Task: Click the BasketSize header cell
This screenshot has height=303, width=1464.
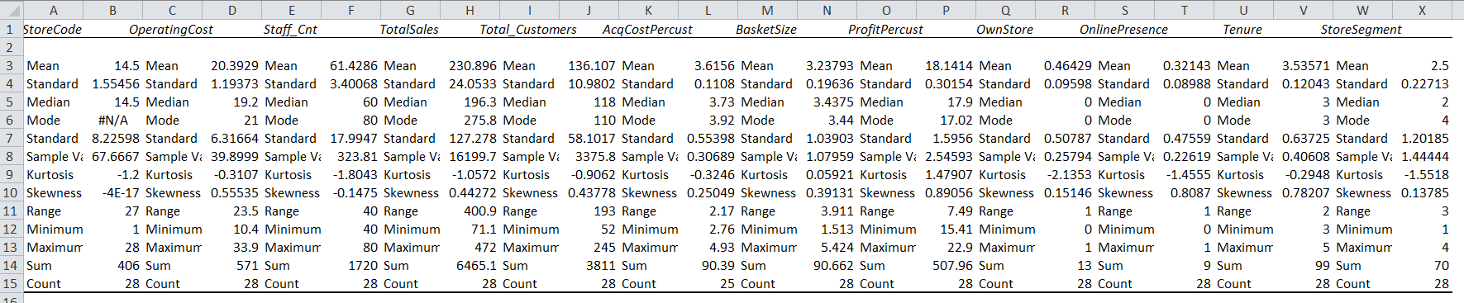Action: click(766, 29)
